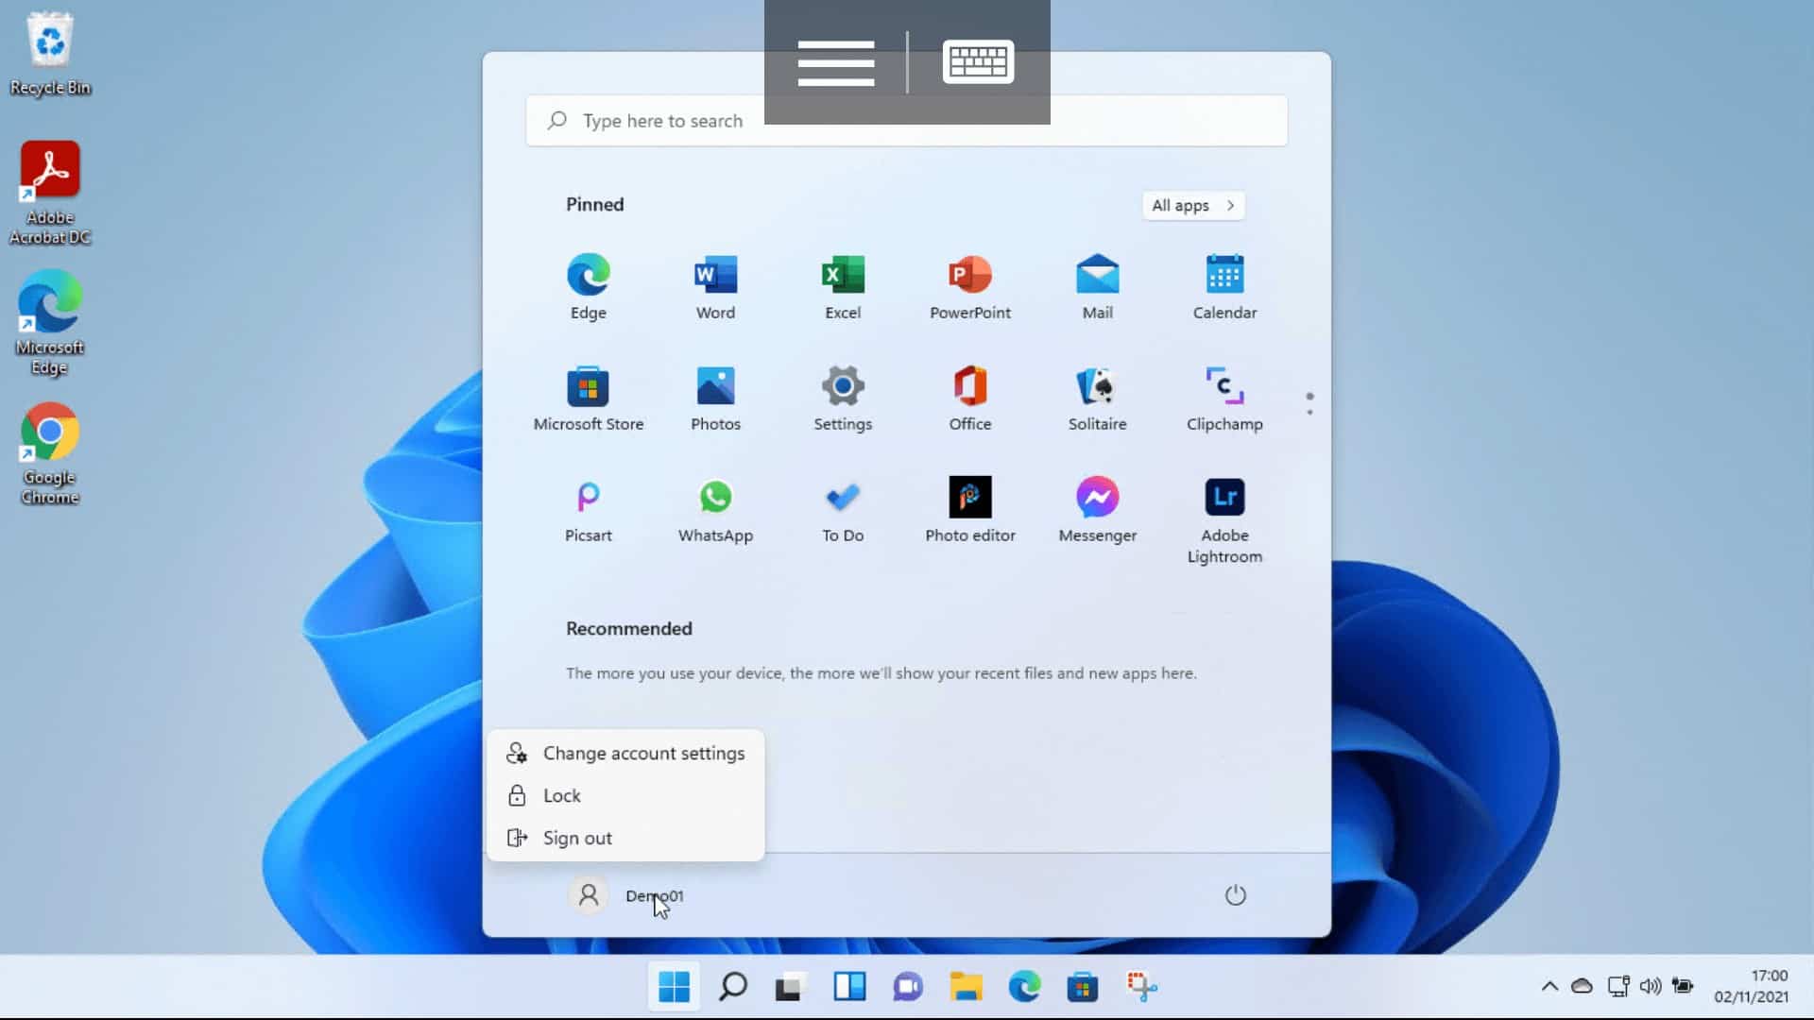Open Microsoft Store from pinned apps
Screen dimensions: 1814x1020
588,399
